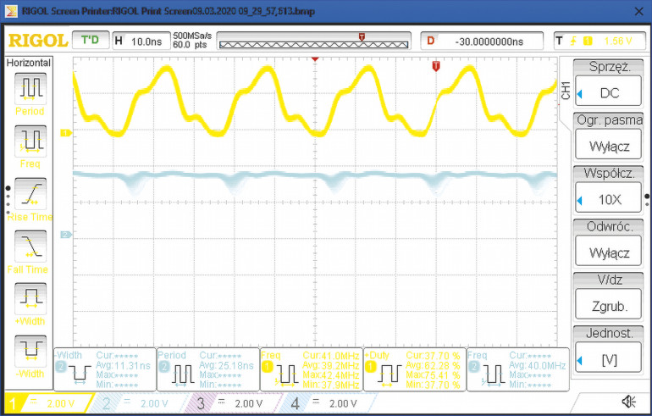Select the Freq measurement icon
The height and width of the screenshot is (416, 652).
point(30,140)
